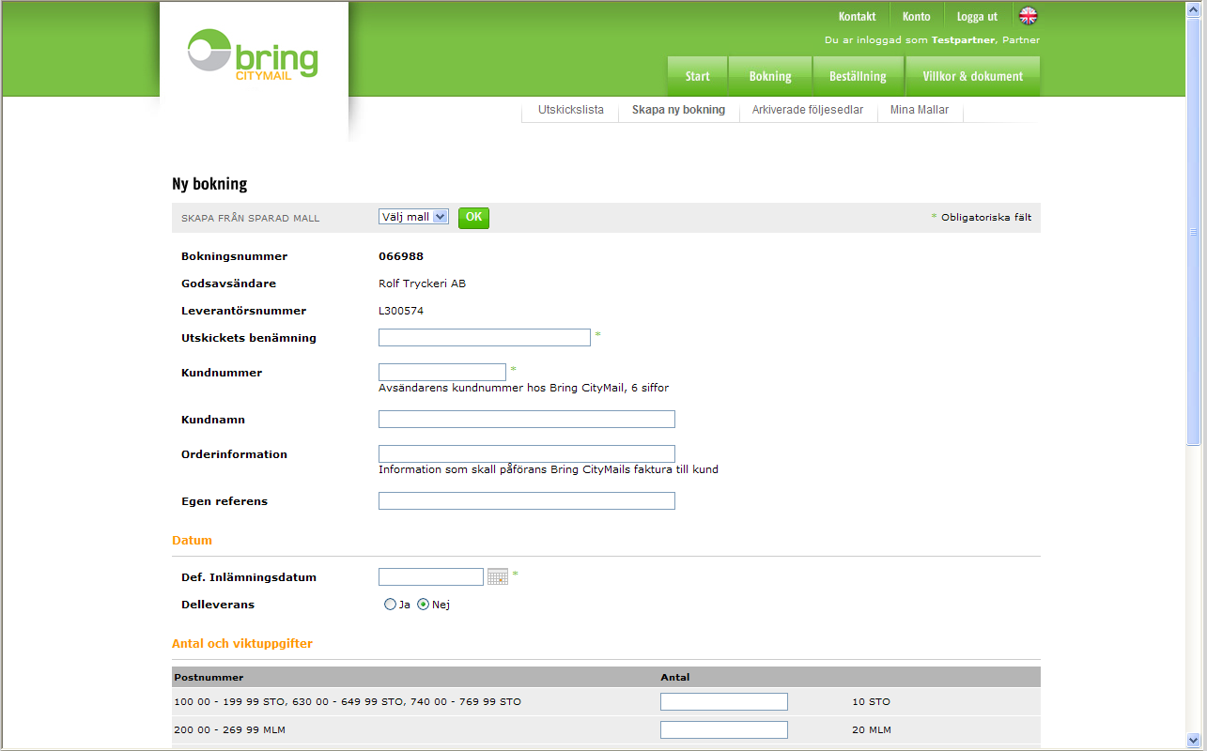Click the Testpartner logged-in text

pos(962,40)
